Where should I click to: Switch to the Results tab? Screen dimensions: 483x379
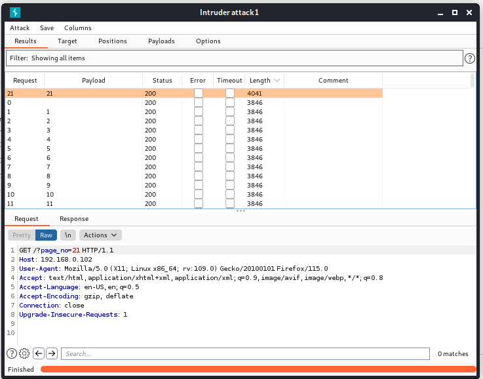pos(26,41)
